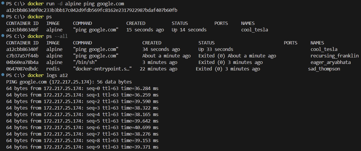The height and width of the screenshot is (151, 361).
Task: Click container ID 04b60ea78b4a
Action: tap(22, 62)
